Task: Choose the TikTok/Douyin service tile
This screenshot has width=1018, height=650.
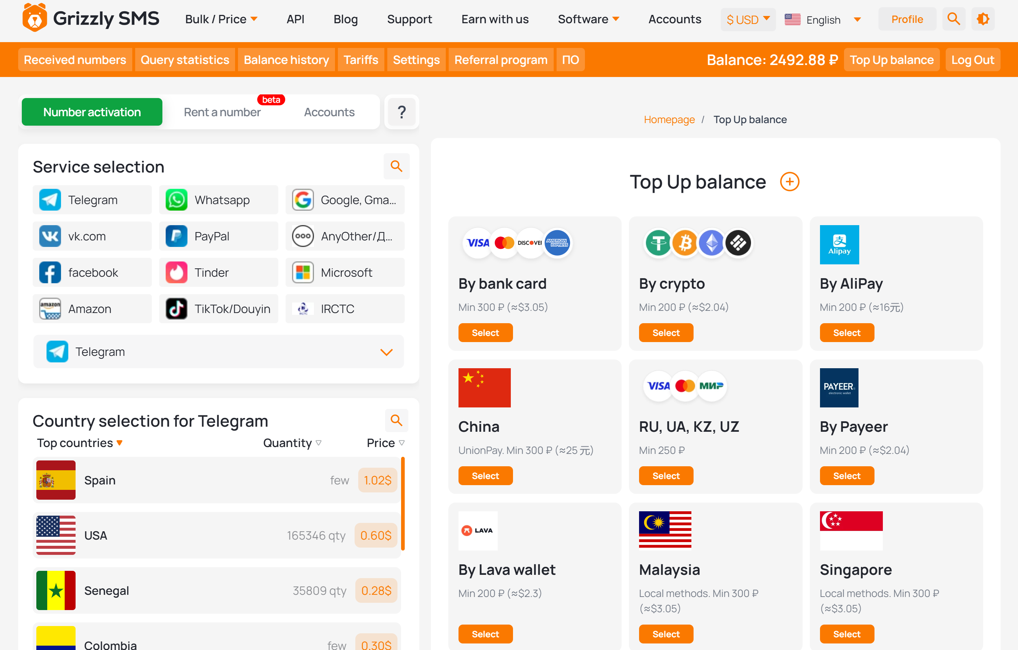Action: pyautogui.click(x=219, y=309)
